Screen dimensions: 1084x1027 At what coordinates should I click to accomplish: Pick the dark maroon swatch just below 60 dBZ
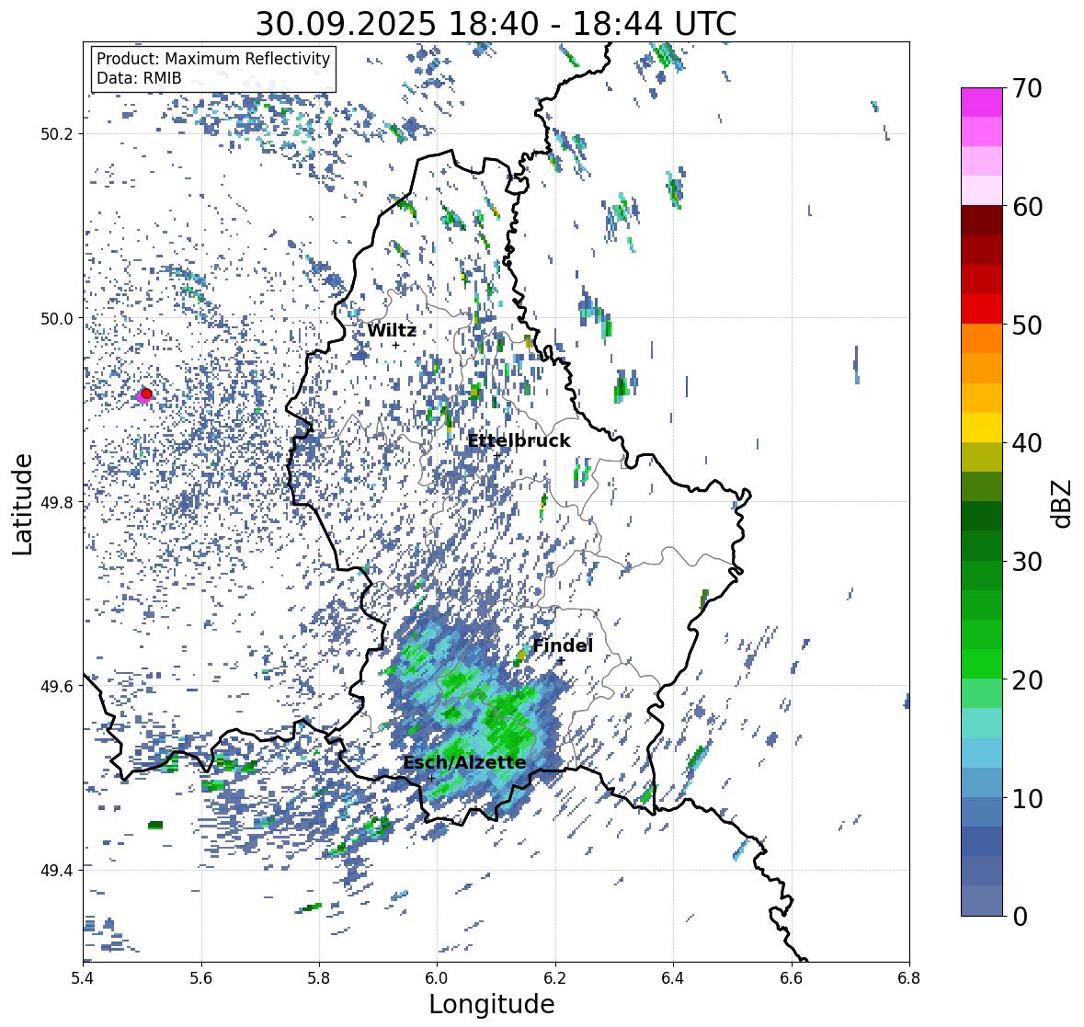[982, 221]
